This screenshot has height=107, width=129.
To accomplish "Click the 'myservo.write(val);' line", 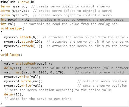I will tap(22, 77).
